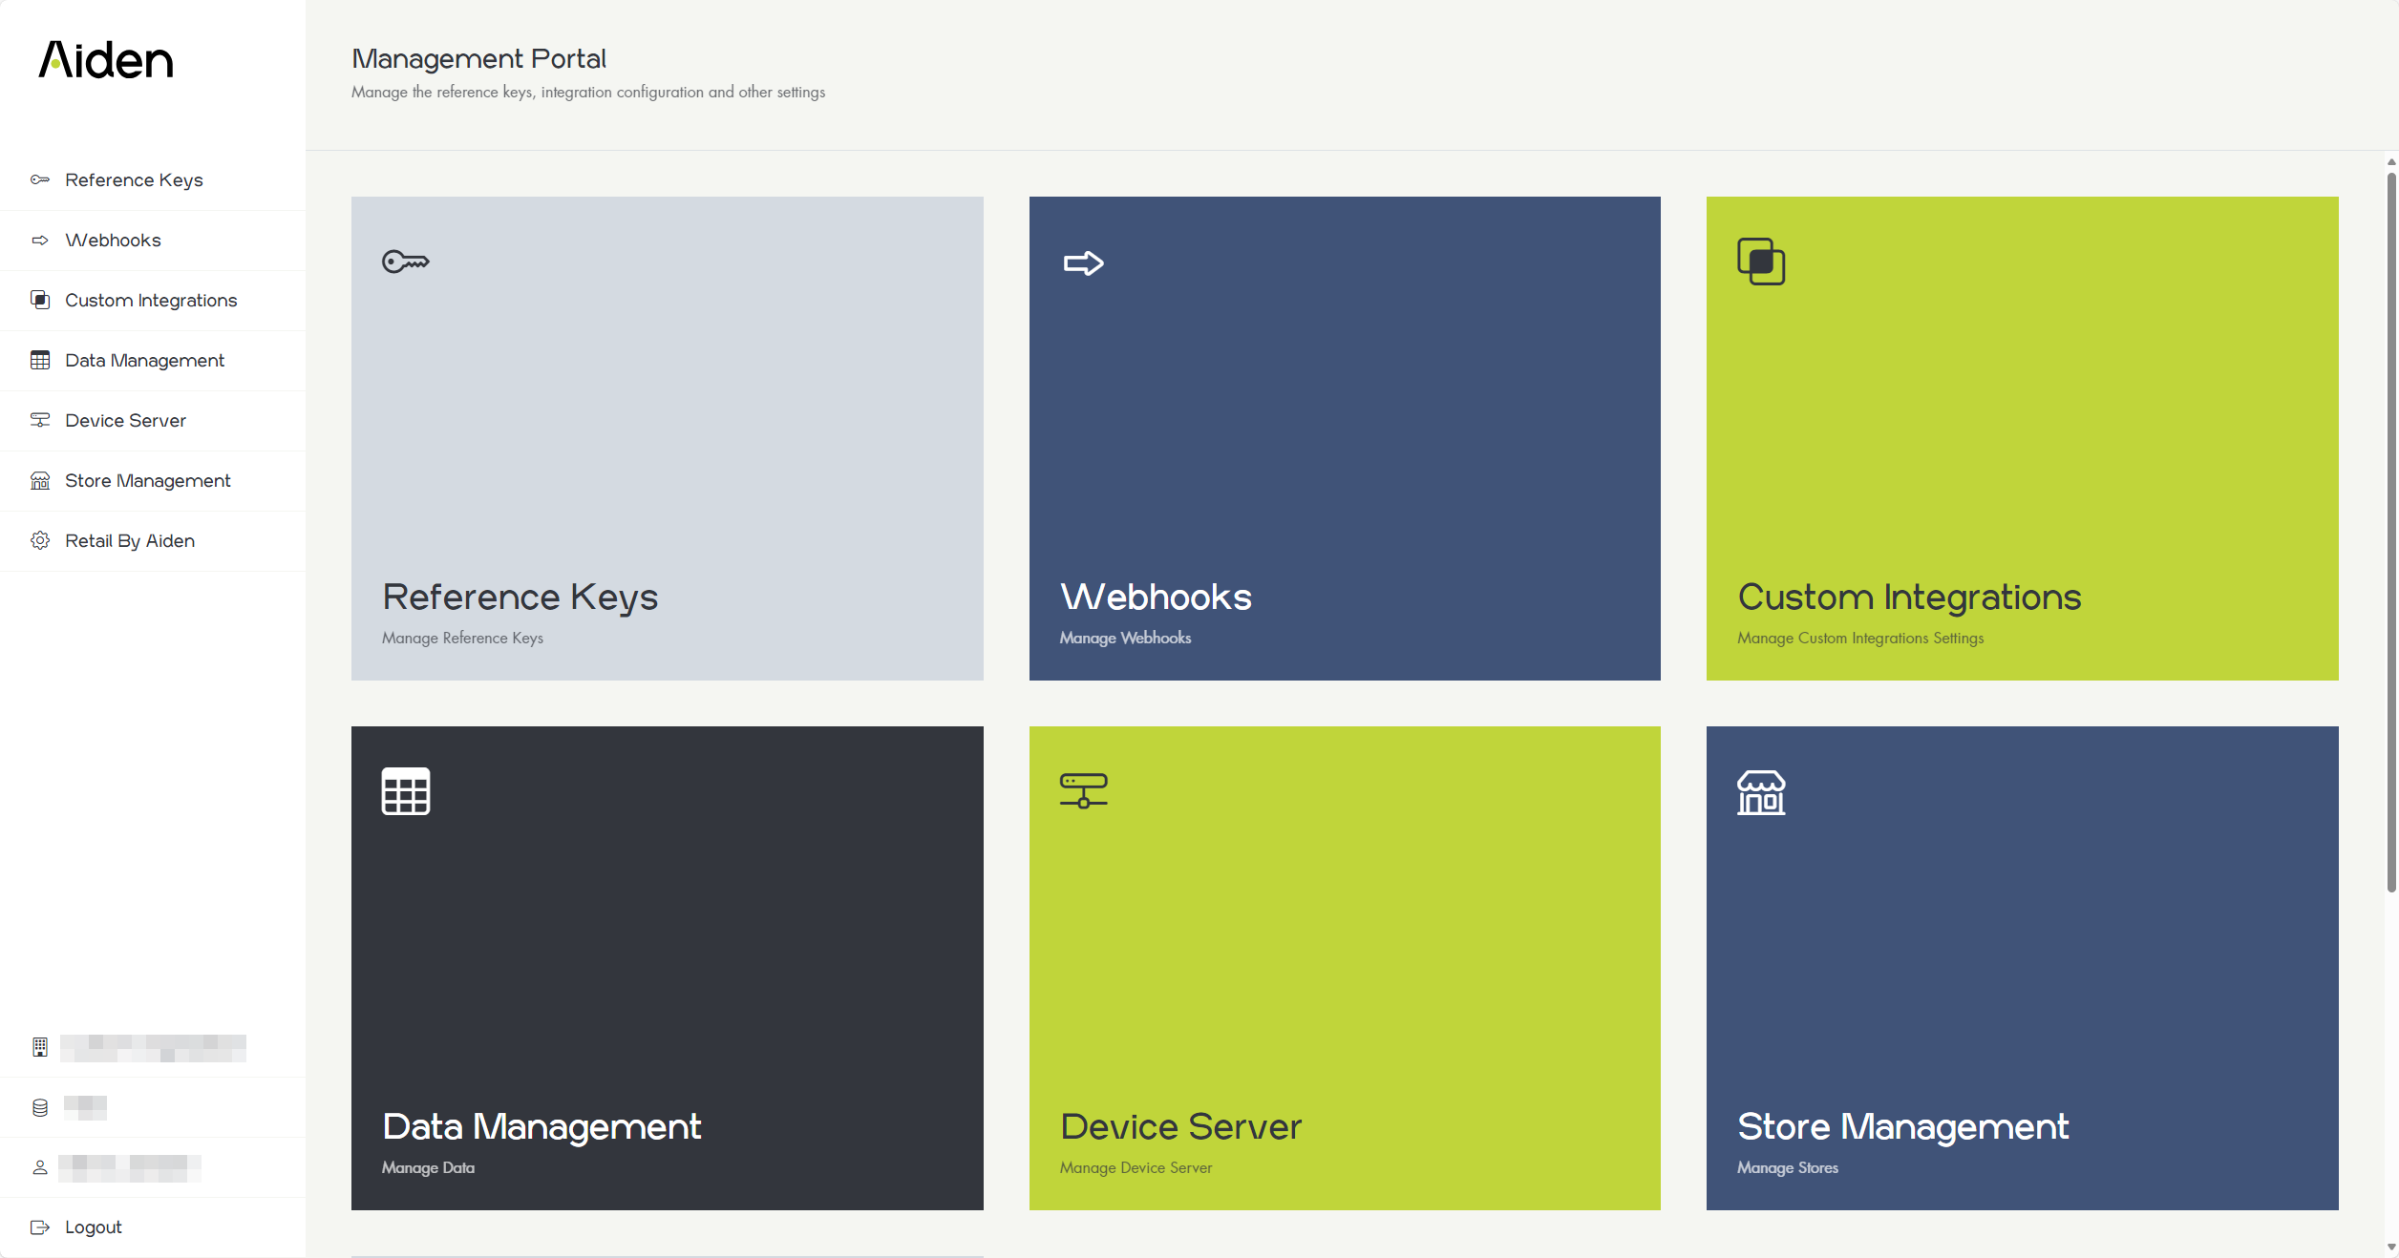Click the database icon near sidebar bottom
This screenshot has width=2399, height=1258.
pos(40,1107)
